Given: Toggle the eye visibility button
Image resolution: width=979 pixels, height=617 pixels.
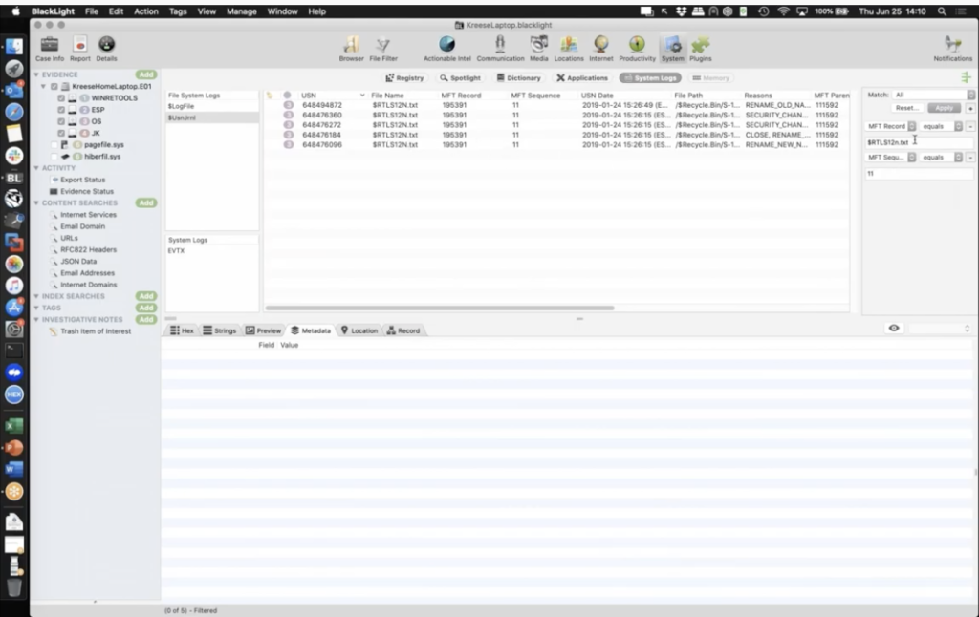Looking at the screenshot, I should [x=894, y=329].
